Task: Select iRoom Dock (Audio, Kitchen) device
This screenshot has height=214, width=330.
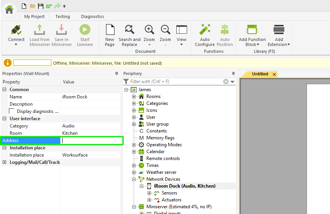Action: coord(184,186)
